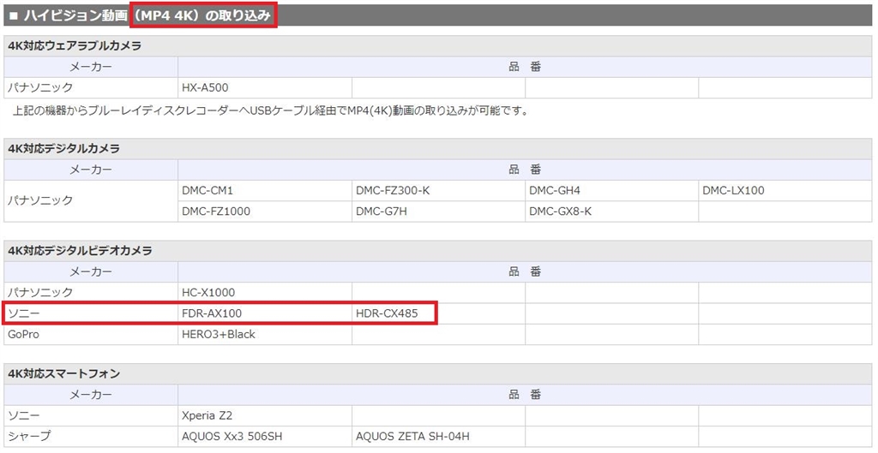Click メーカー header in the wearable camera table
The image size is (878, 453).
point(91,67)
